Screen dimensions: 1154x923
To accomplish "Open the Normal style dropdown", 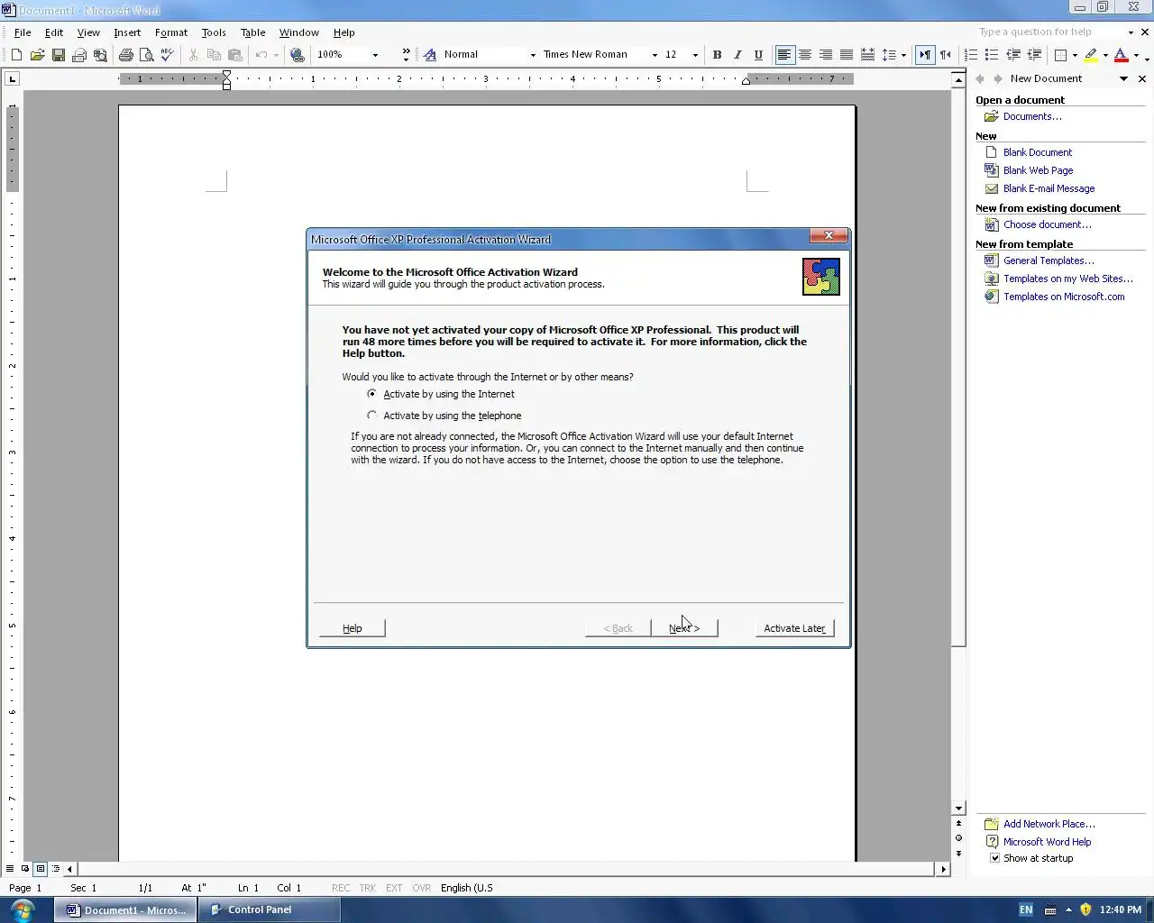I will (533, 55).
